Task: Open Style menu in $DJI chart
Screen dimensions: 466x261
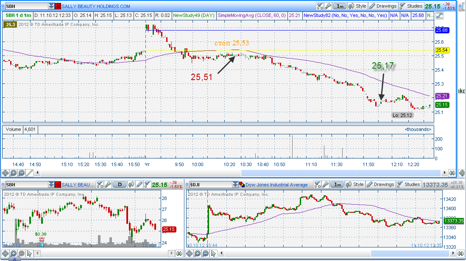Action: pos(355,184)
